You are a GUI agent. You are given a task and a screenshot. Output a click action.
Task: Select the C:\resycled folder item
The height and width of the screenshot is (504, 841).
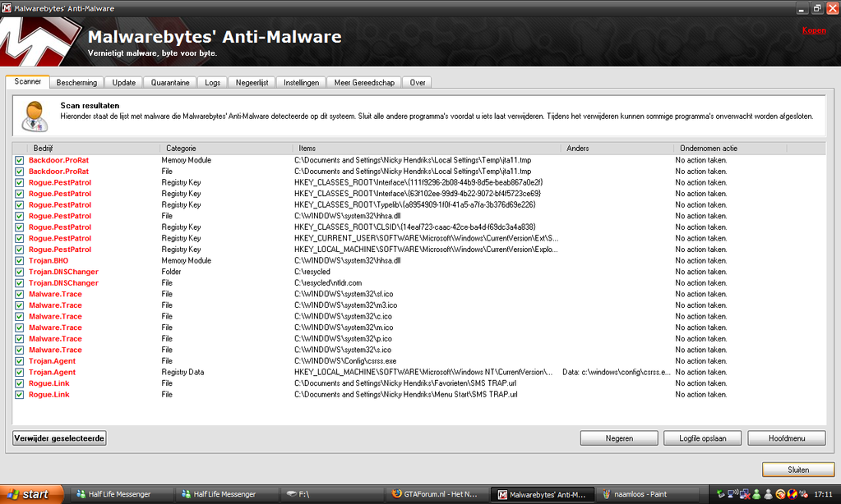[x=312, y=272]
